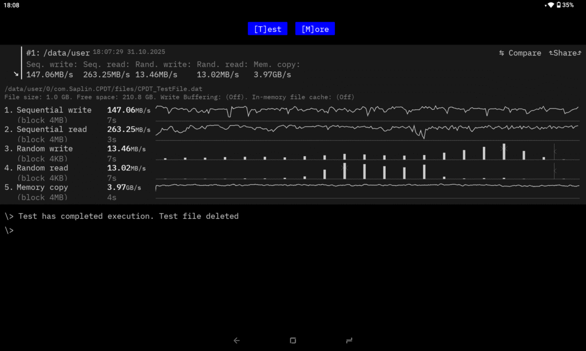Viewport: 586px width, 351px height.
Task: Select the Sequential write test row label
Action: click(54, 110)
